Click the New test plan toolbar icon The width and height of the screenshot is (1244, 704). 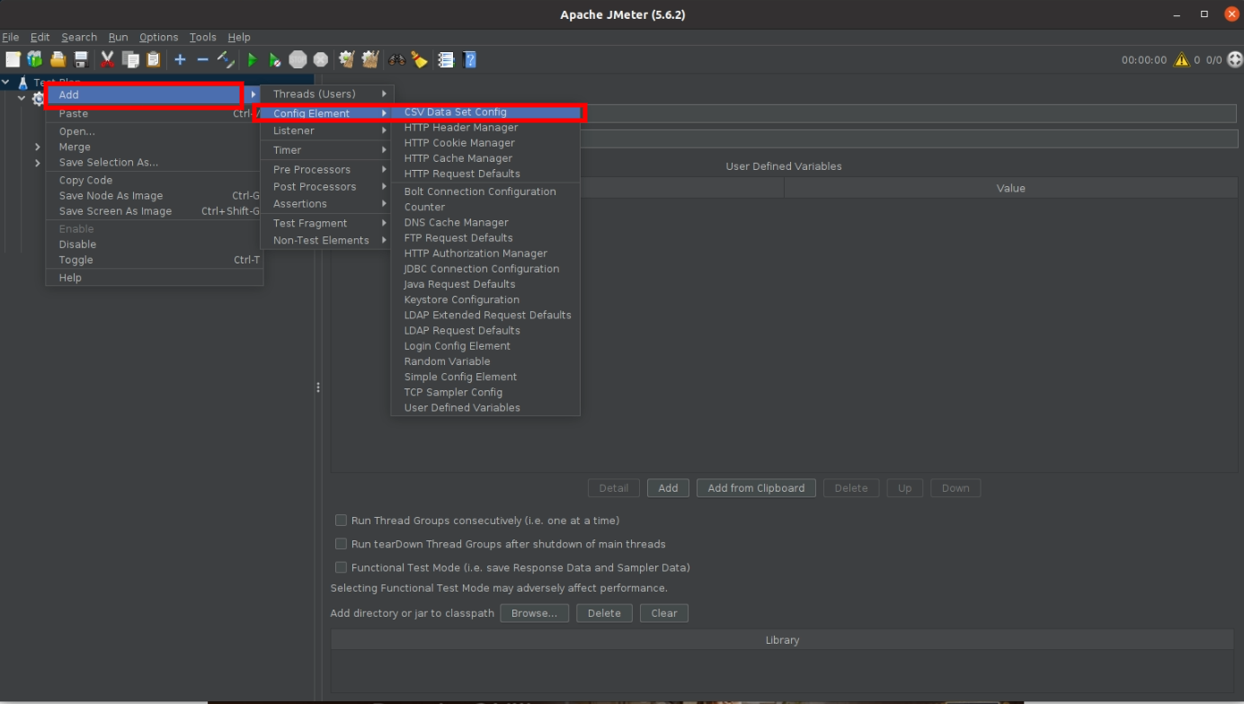13,59
